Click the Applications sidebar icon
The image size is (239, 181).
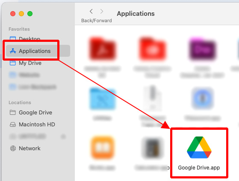(x=13, y=51)
